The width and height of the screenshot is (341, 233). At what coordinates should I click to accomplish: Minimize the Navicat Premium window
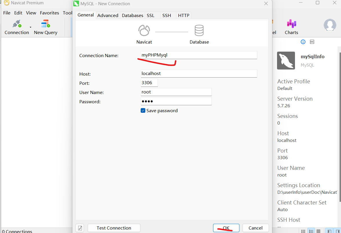point(301,3)
